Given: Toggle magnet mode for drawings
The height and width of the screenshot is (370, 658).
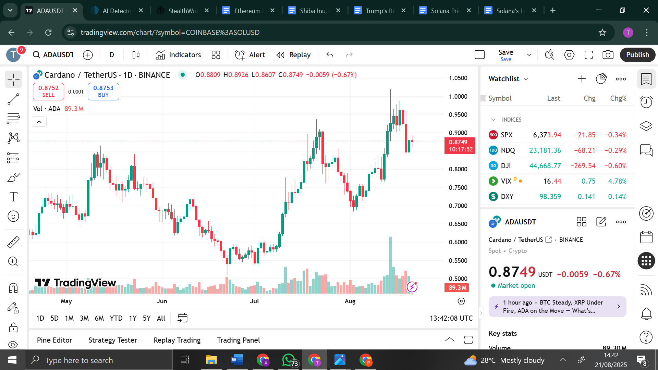Looking at the screenshot, I should [x=13, y=288].
